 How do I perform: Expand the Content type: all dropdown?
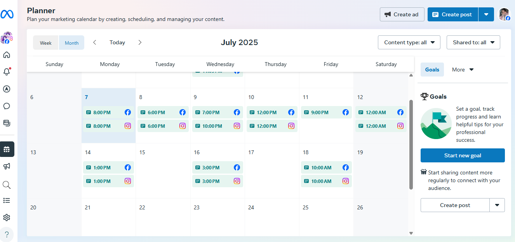click(409, 42)
